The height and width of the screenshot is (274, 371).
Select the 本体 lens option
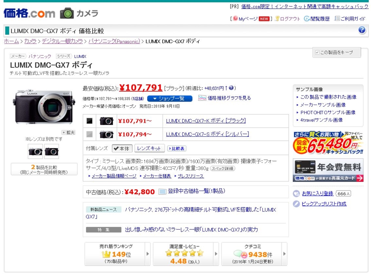[122, 148]
